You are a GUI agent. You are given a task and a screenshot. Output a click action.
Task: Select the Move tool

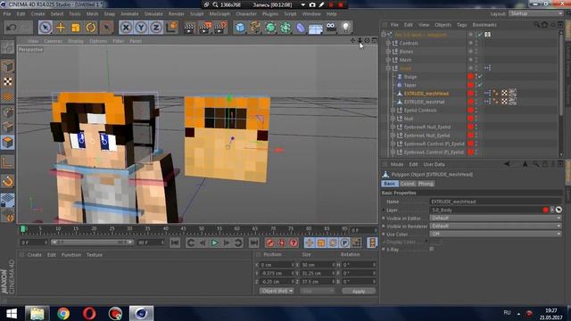pos(61,28)
